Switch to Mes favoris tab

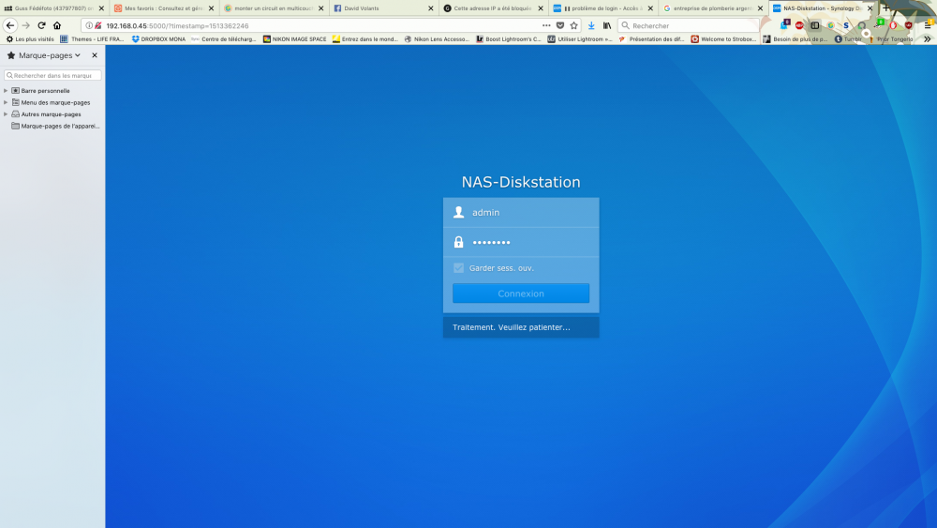point(164,8)
